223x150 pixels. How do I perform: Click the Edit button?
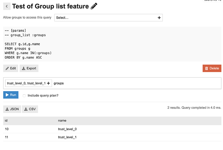[11, 69]
